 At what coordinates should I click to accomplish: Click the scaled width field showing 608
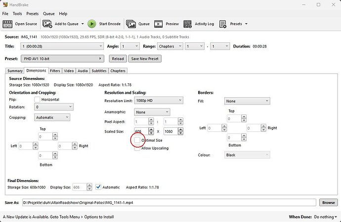pyautogui.click(x=141, y=131)
